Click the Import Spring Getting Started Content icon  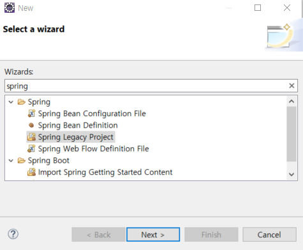point(31,172)
